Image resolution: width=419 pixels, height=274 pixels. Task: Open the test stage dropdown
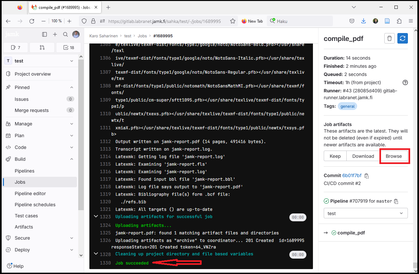tap(366, 213)
